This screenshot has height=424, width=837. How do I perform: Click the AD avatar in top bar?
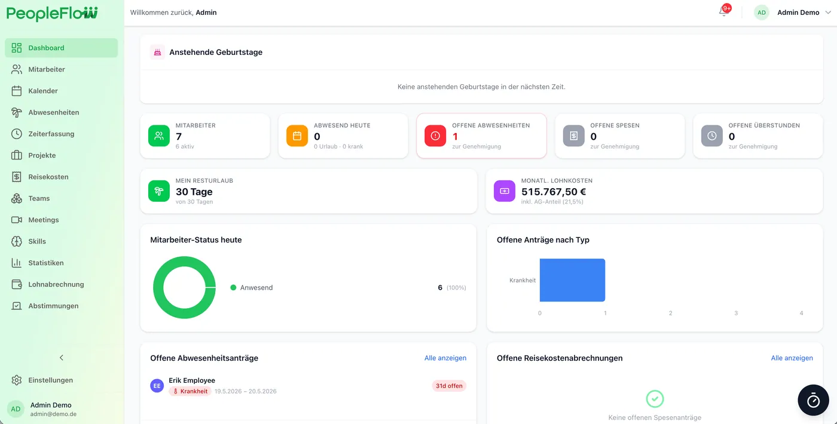762,13
